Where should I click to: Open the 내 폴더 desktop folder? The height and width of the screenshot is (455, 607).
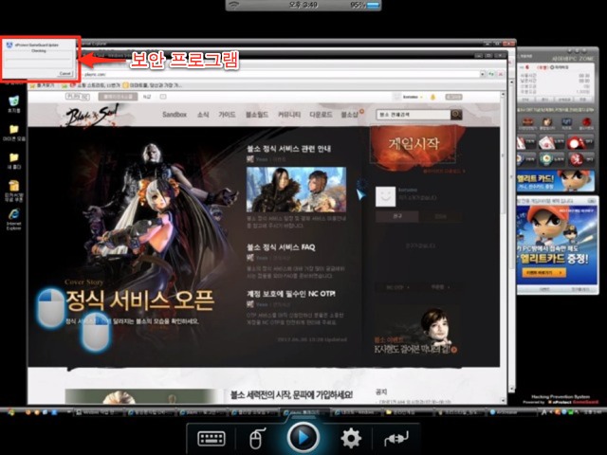coord(13,161)
